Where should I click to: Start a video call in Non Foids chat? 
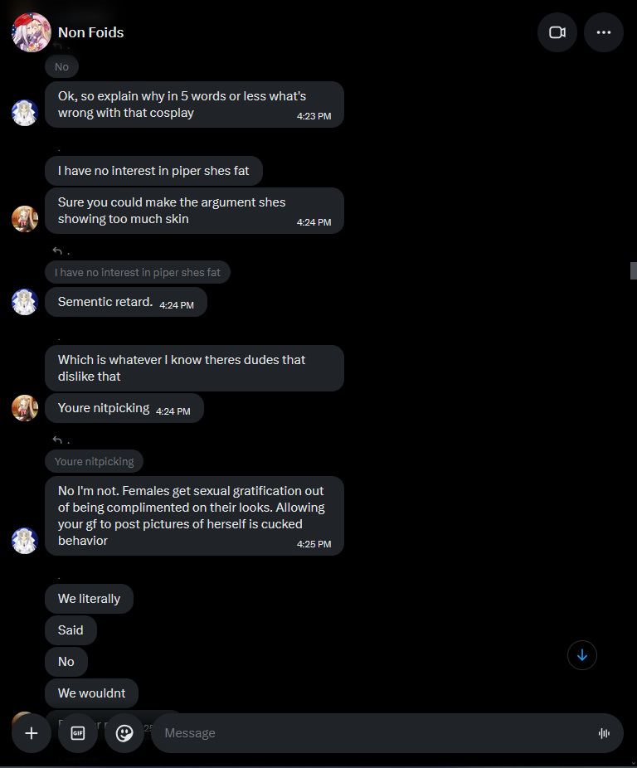557,32
